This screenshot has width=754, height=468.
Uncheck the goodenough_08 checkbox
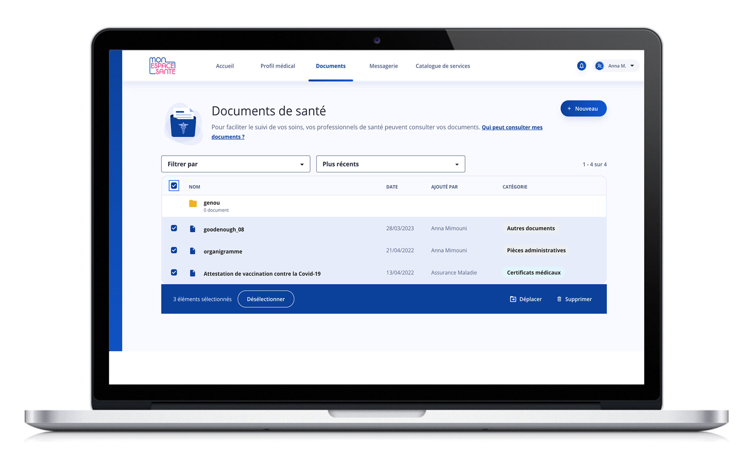[x=174, y=228]
